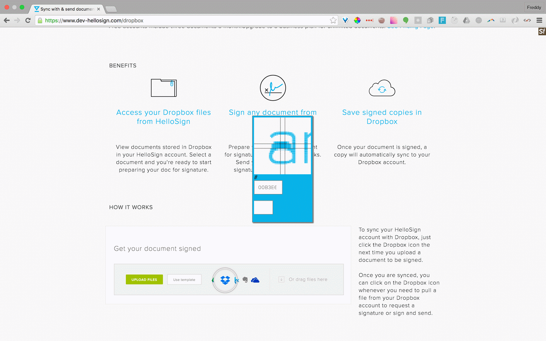
Task: Open Chrome's hamburger menu
Action: 540,20
